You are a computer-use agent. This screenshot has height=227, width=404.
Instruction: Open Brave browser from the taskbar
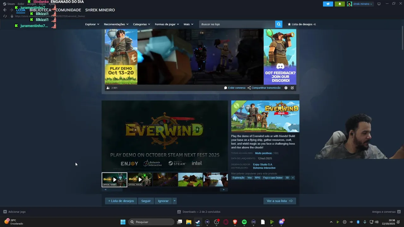click(235, 222)
